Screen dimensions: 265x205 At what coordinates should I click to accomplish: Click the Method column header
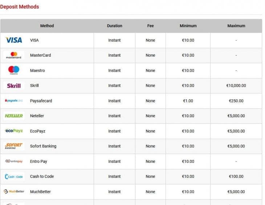tap(47, 26)
